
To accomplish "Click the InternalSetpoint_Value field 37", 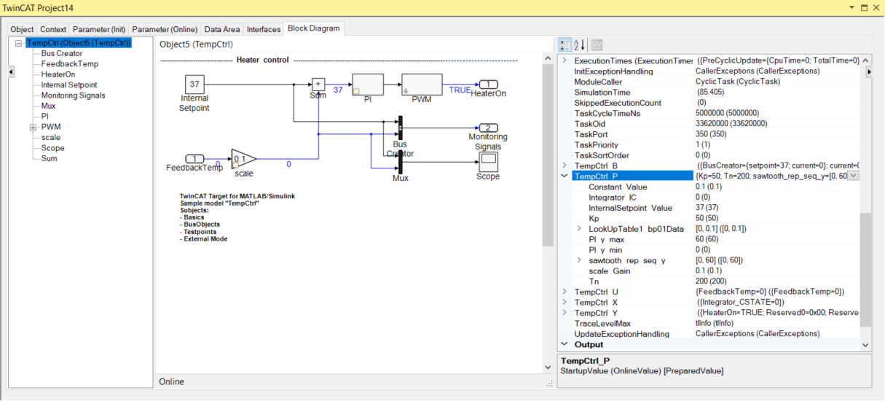I will coord(776,208).
